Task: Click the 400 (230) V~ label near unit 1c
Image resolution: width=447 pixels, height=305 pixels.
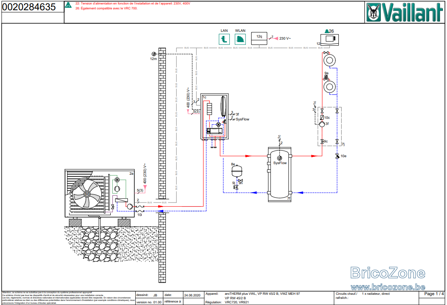Action: 188,98
